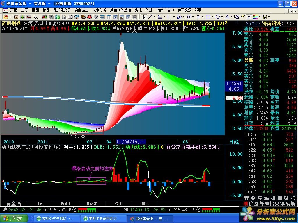Click the RSI indicator toolbar icon
298x223 pixels.
pyautogui.click(x=16, y=17)
